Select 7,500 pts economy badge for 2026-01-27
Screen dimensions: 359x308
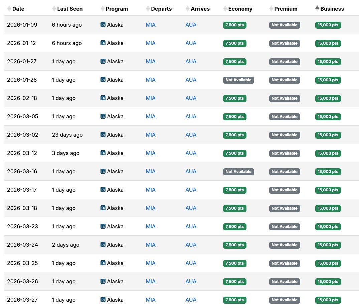click(x=234, y=62)
